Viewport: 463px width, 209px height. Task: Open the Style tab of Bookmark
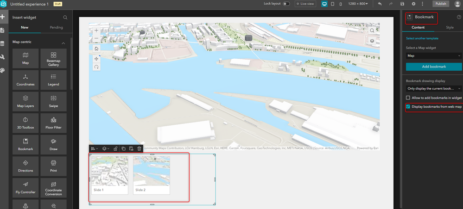pyautogui.click(x=450, y=27)
